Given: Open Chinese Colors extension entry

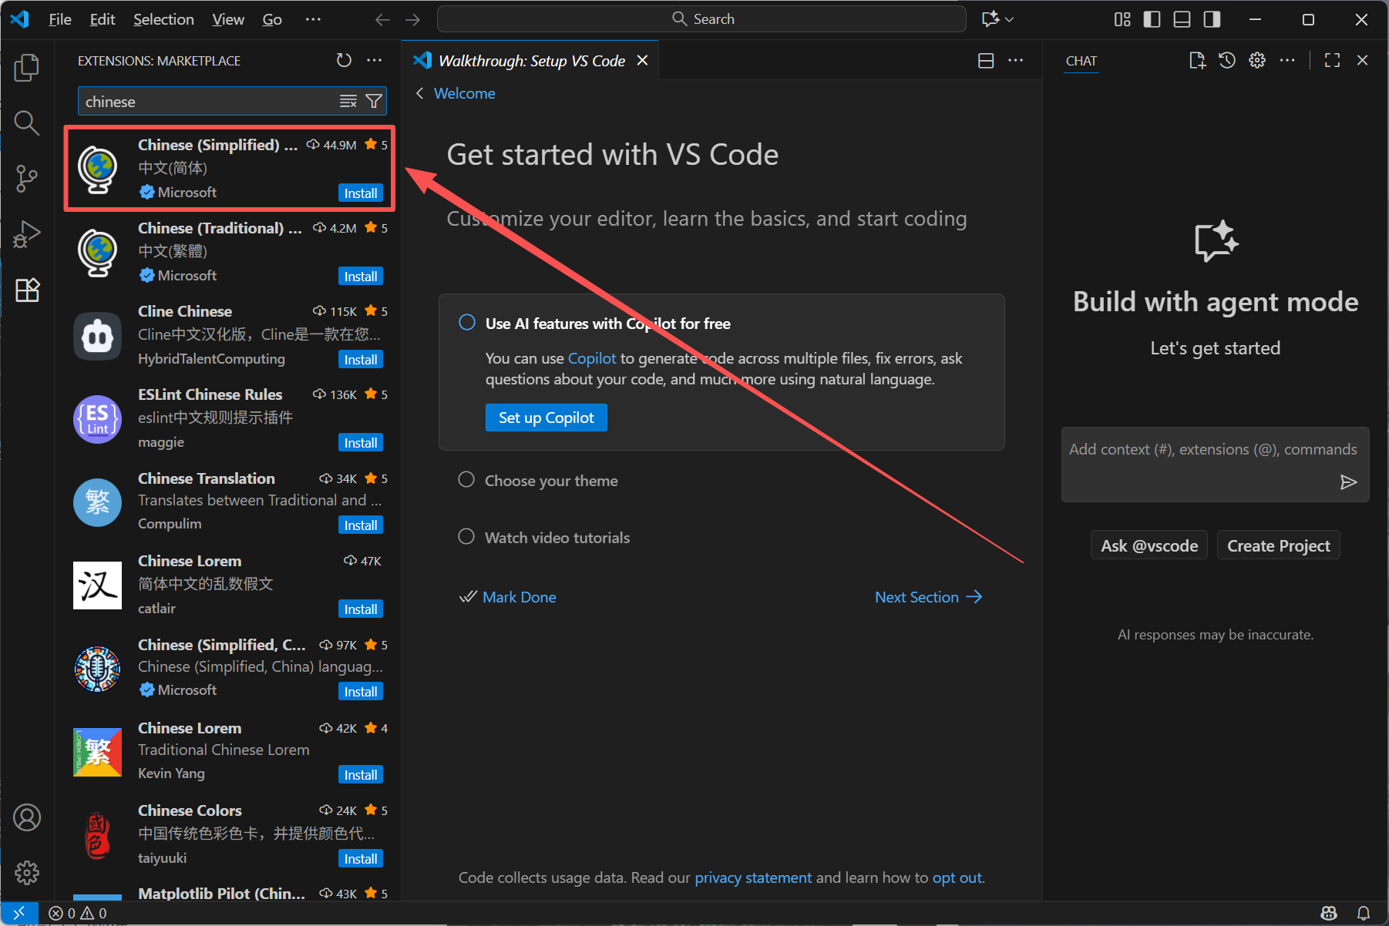Looking at the screenshot, I should (230, 834).
